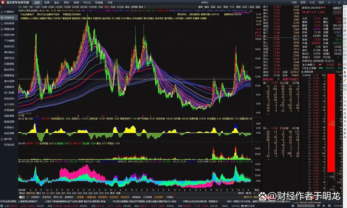The width and height of the screenshot is (347, 208).
Task: Collapse the 投研内参 sidebar section
Action: point(9,35)
